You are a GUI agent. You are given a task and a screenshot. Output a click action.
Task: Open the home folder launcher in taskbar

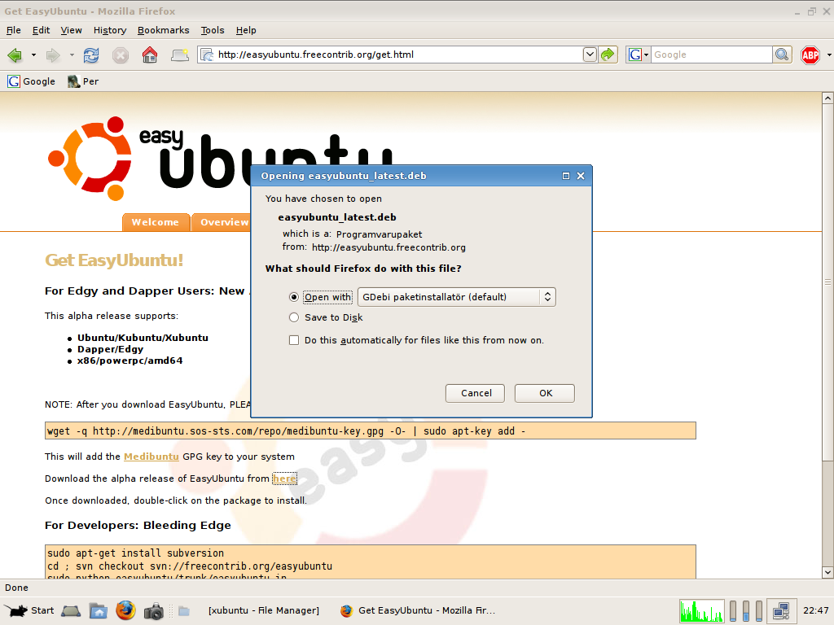(99, 610)
